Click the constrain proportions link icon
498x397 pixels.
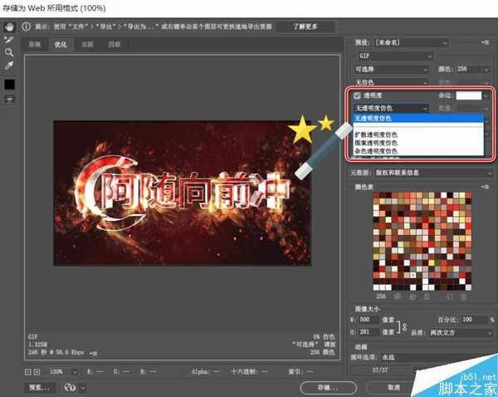point(404,325)
